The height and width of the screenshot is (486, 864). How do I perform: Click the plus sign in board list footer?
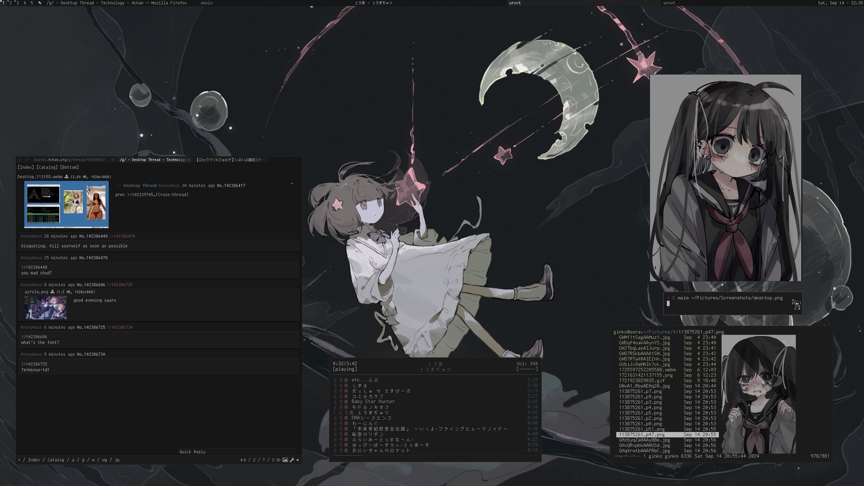pyautogui.click(x=19, y=460)
